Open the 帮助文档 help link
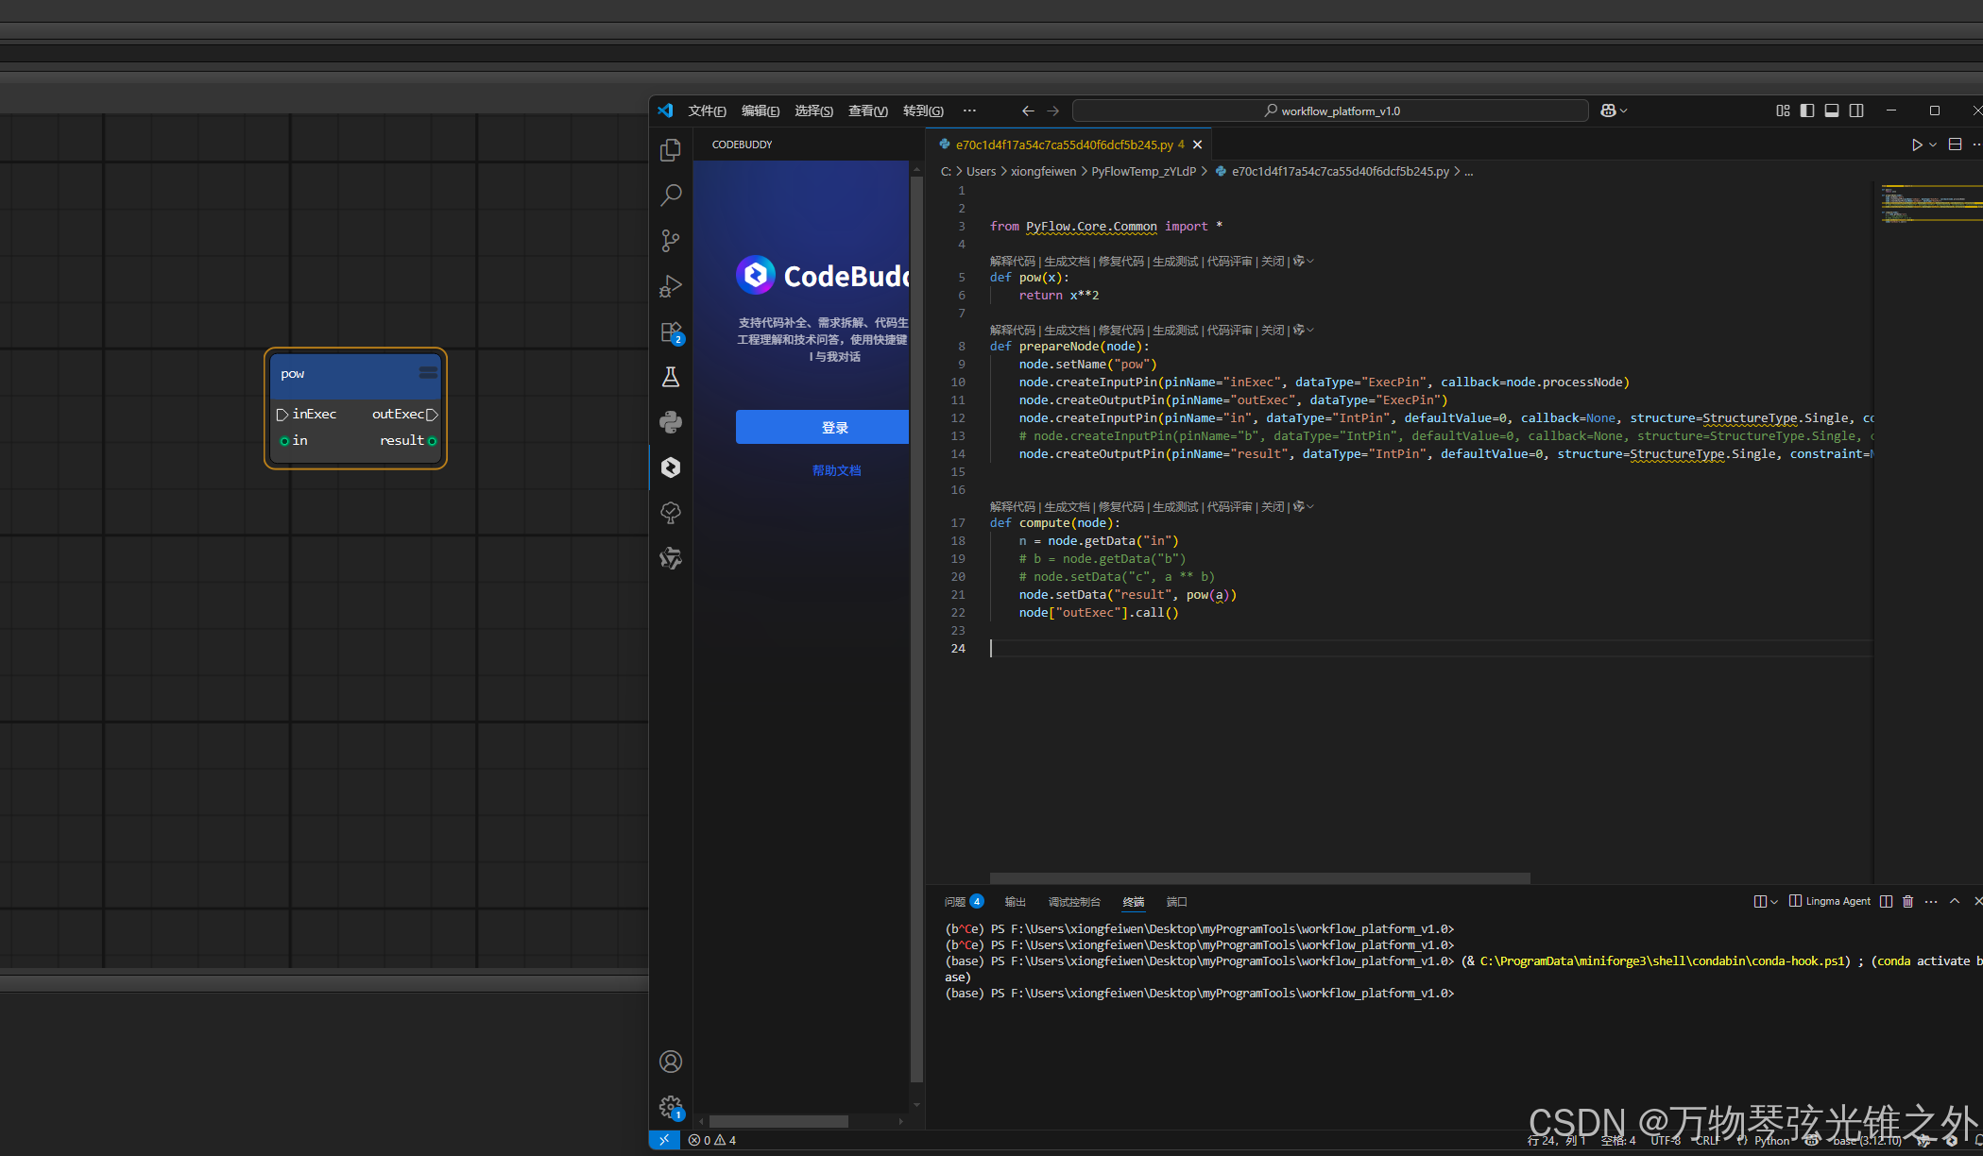This screenshot has height=1156, width=1983. pos(836,470)
